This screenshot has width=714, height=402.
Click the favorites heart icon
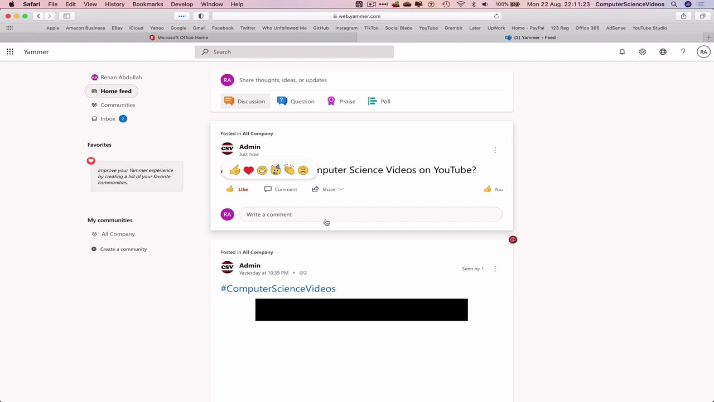point(91,161)
